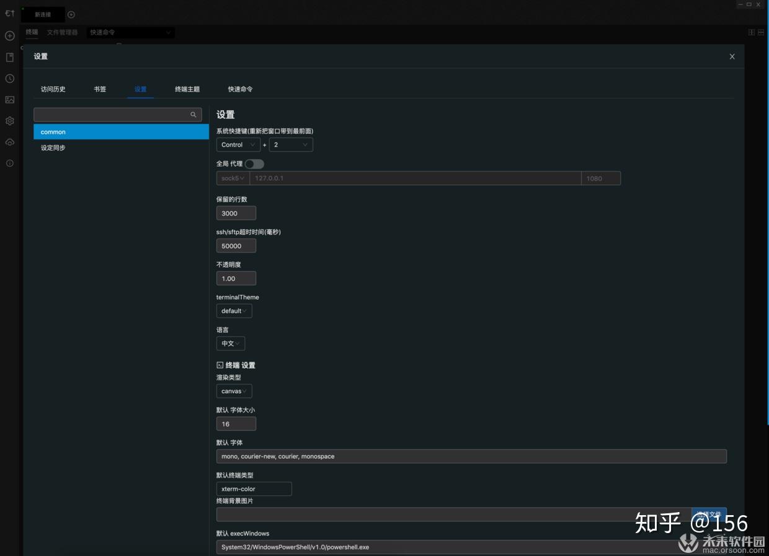Open history via the sidebar clock icon

tap(9, 79)
